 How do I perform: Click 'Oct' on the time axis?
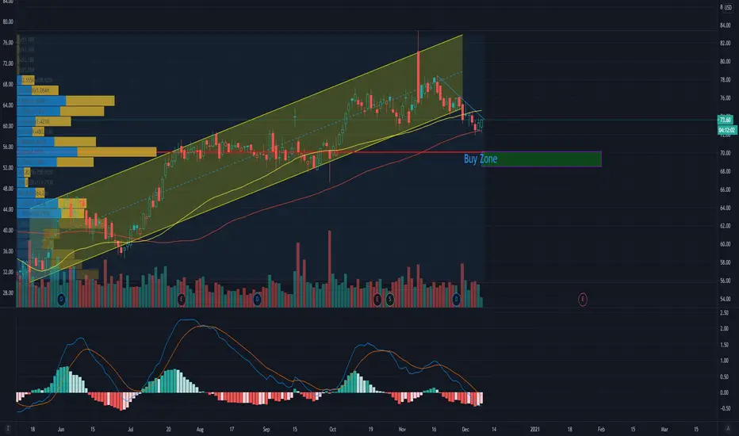(333, 430)
